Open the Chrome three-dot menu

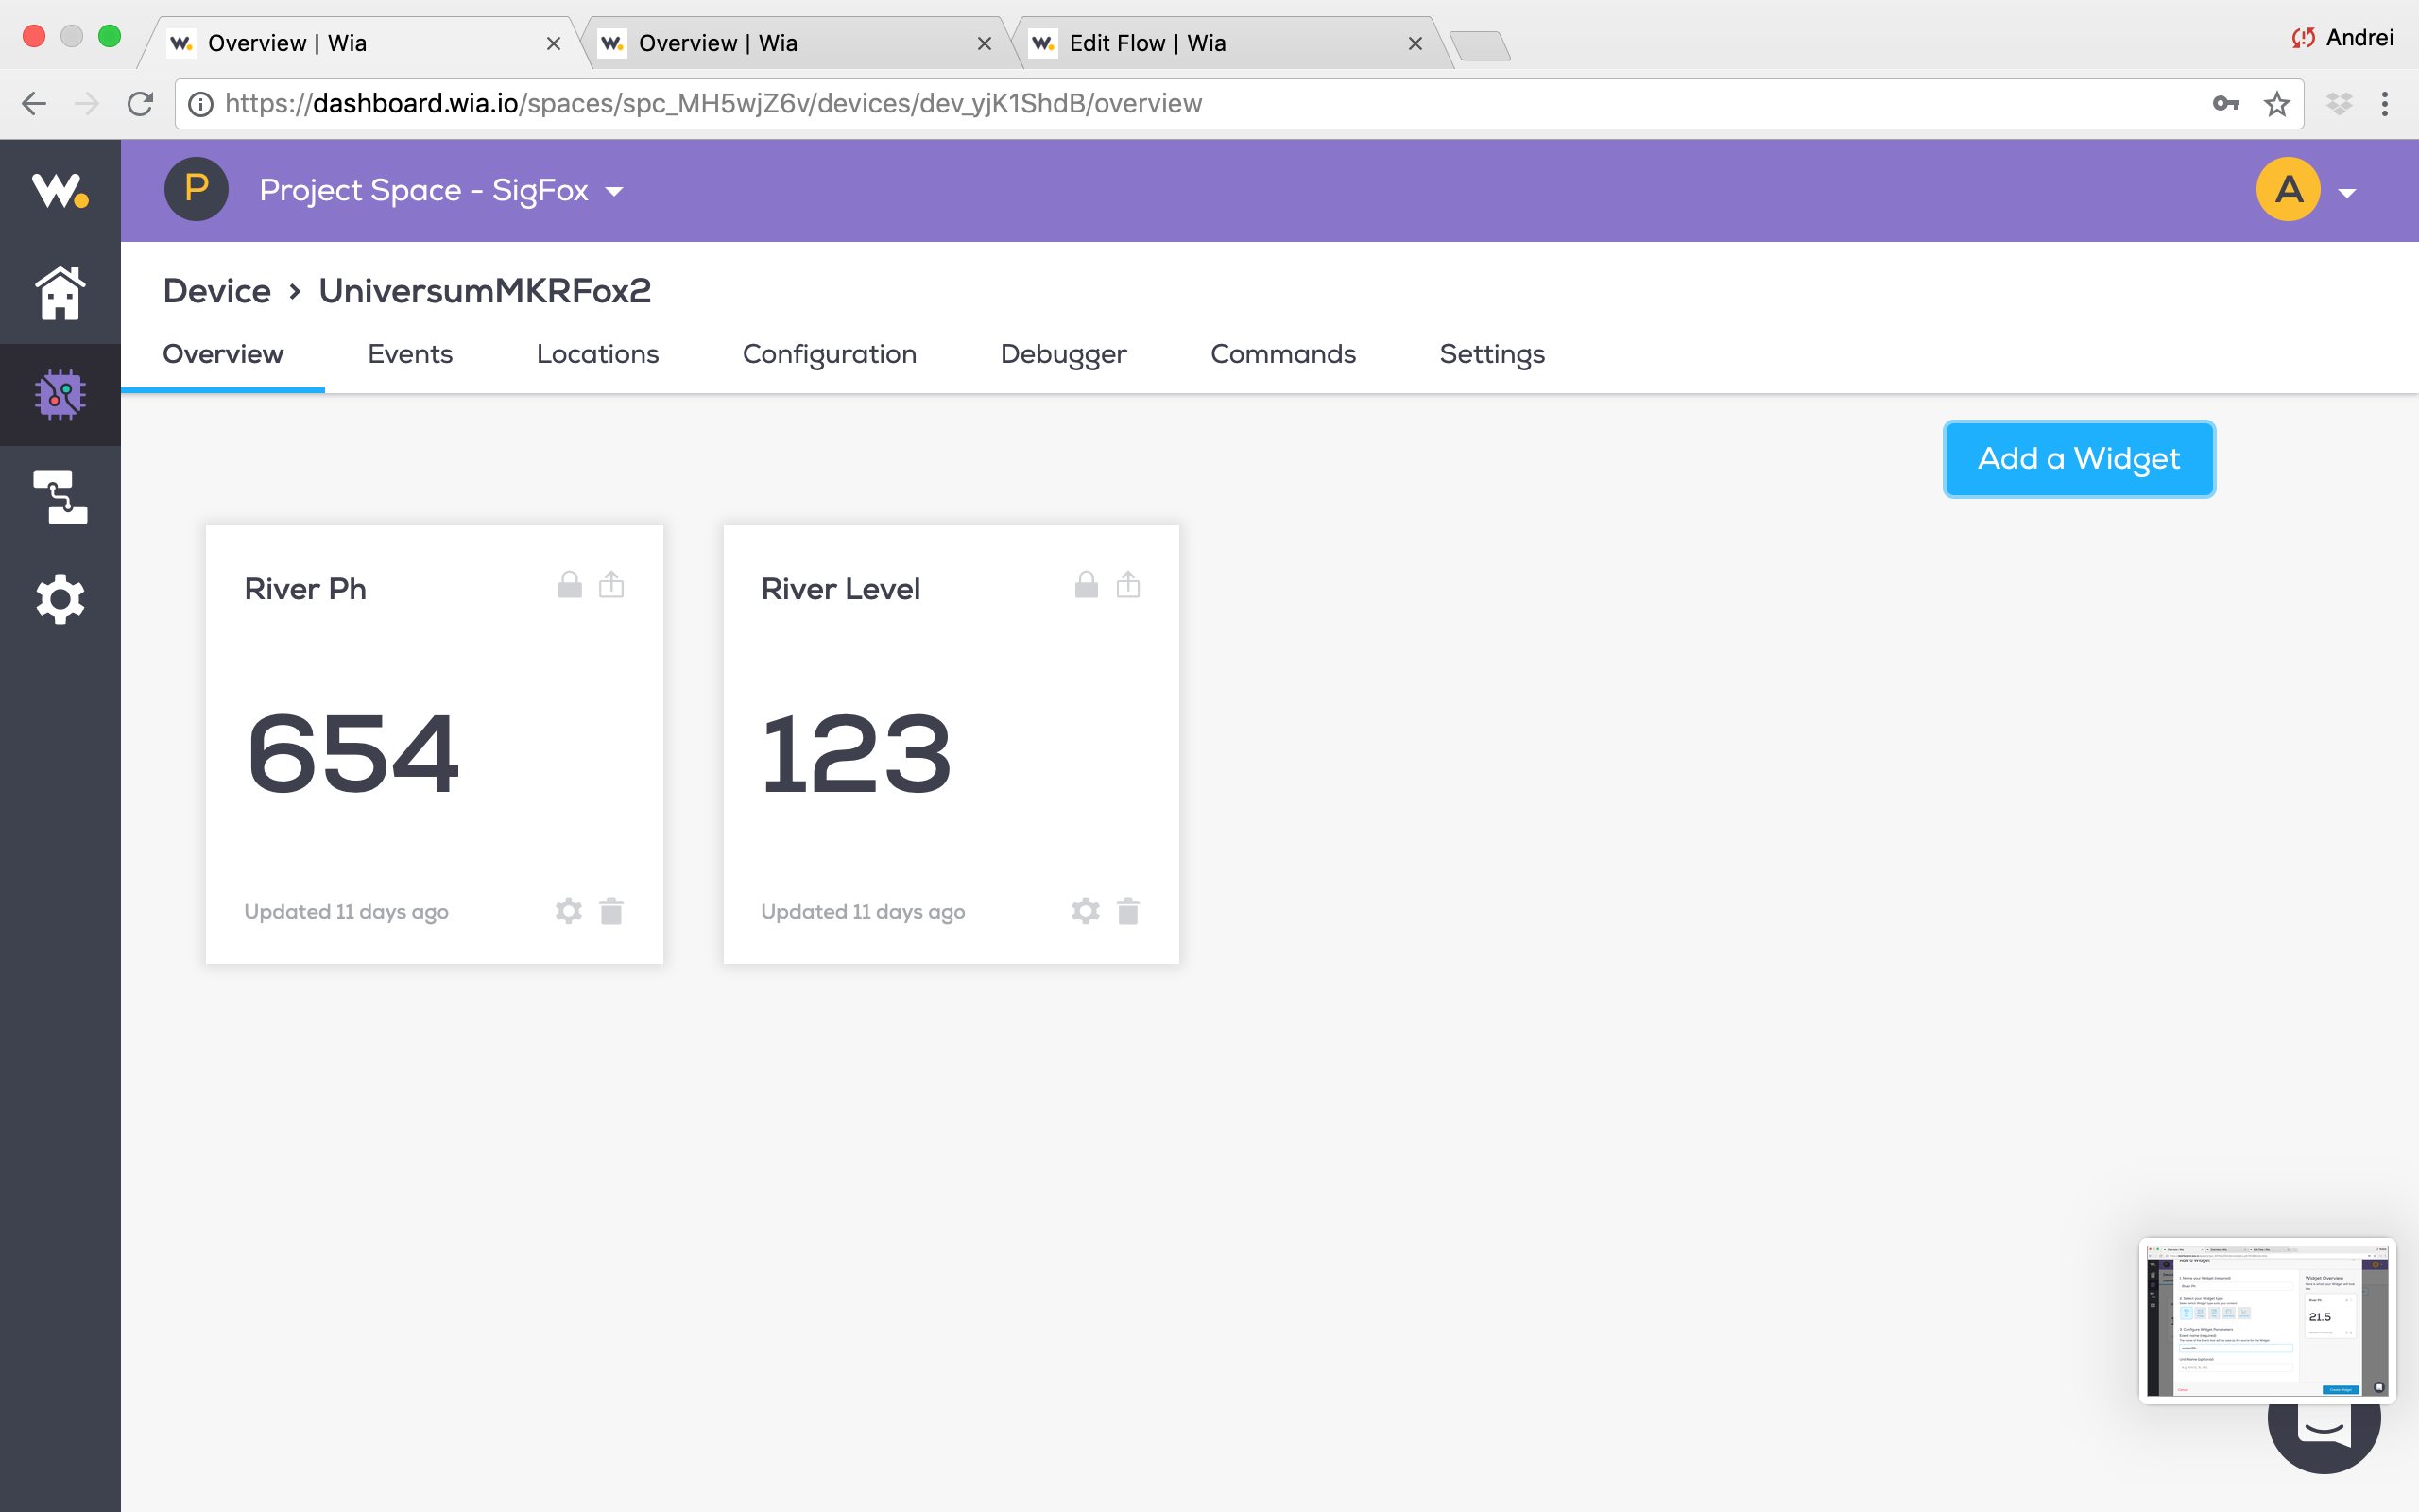[x=2385, y=104]
